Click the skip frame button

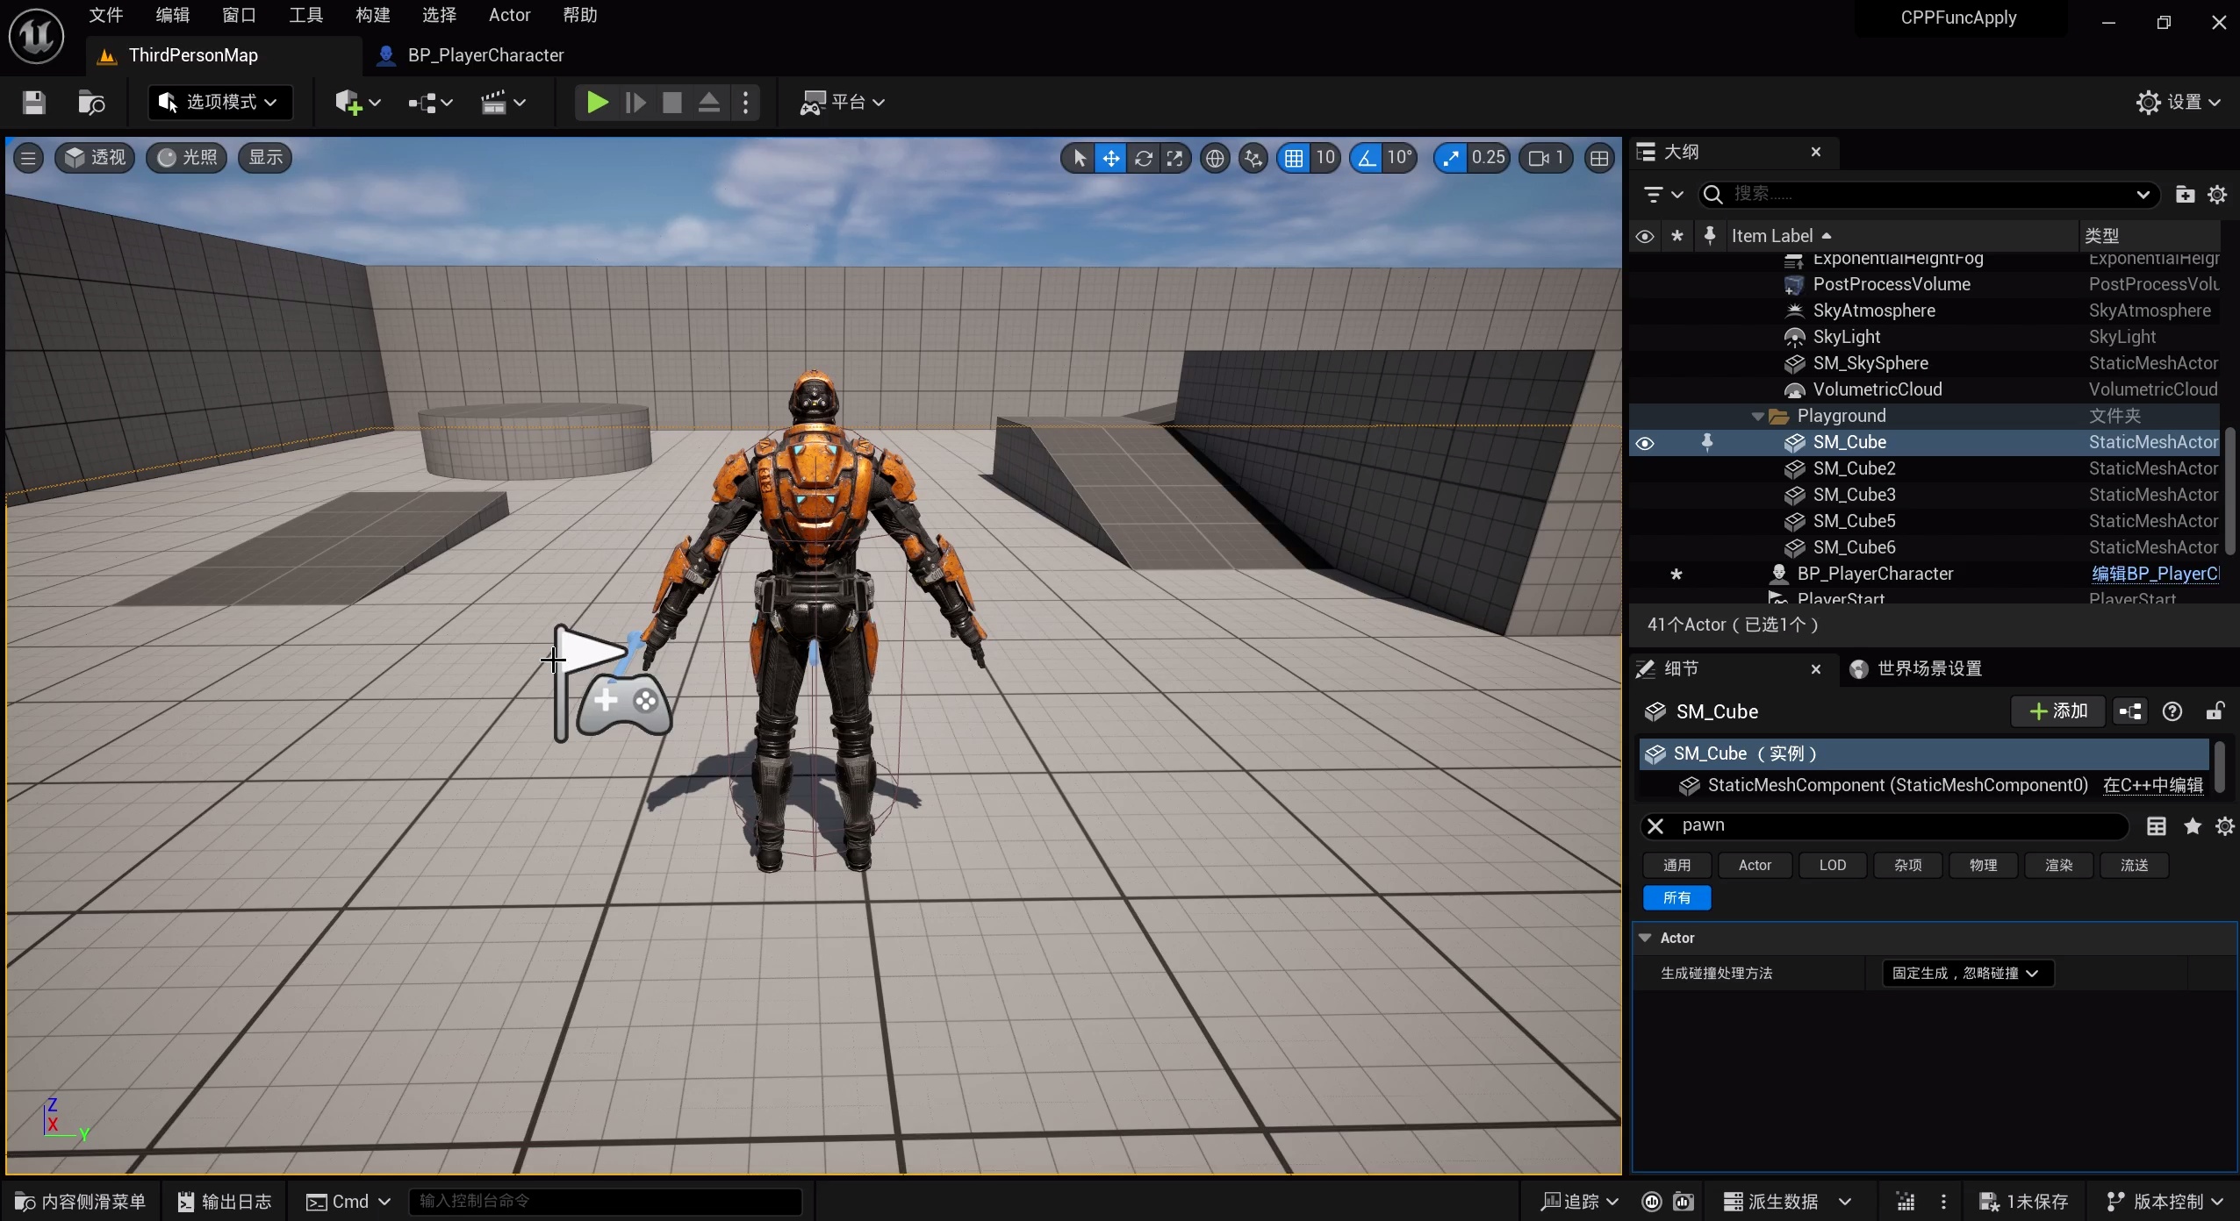[x=635, y=103]
